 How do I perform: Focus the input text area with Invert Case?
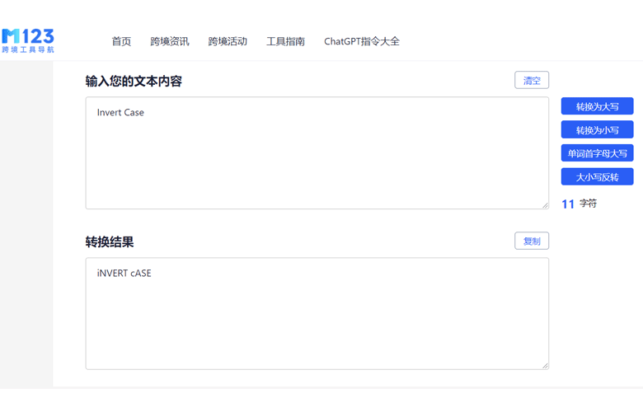317,153
